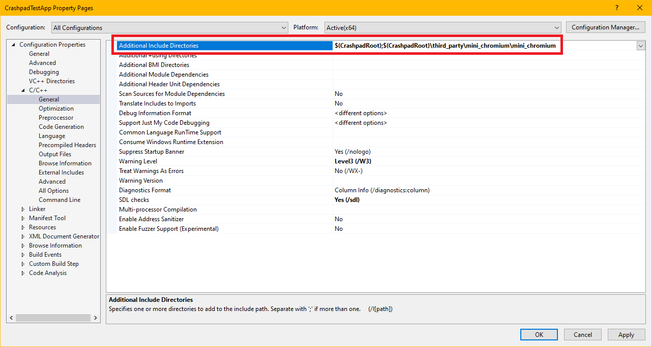652x347 pixels.
Task: Click the Additional Include Directories value field
Action: click(x=445, y=46)
